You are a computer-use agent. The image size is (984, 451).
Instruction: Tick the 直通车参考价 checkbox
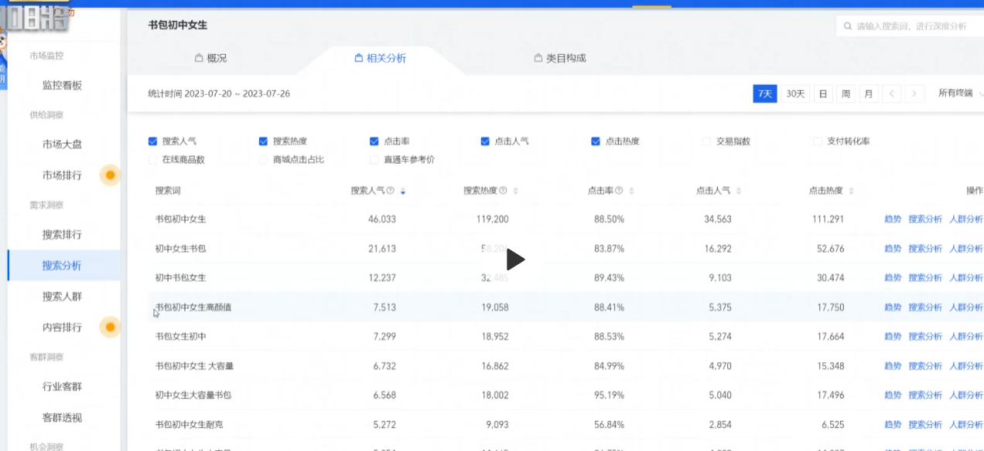(x=374, y=160)
